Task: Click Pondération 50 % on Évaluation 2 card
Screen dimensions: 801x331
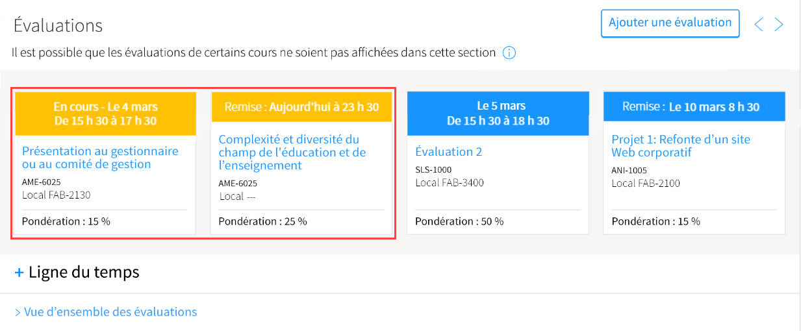Action: pyautogui.click(x=459, y=221)
